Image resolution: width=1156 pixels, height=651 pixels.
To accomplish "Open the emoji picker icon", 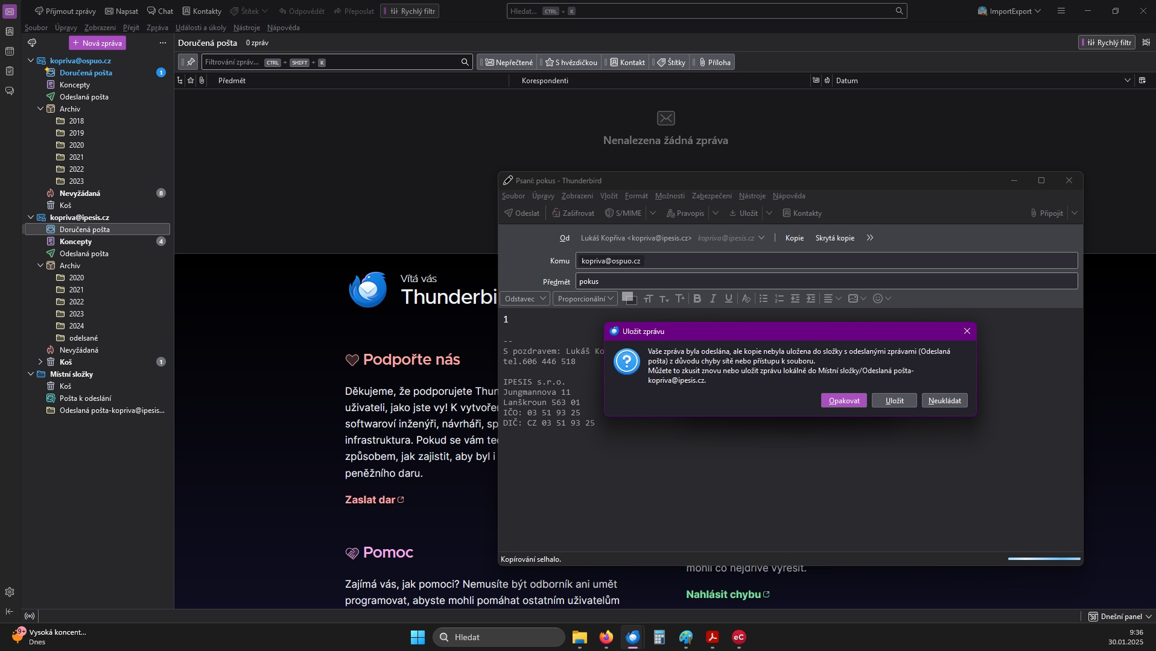I will click(x=878, y=298).
